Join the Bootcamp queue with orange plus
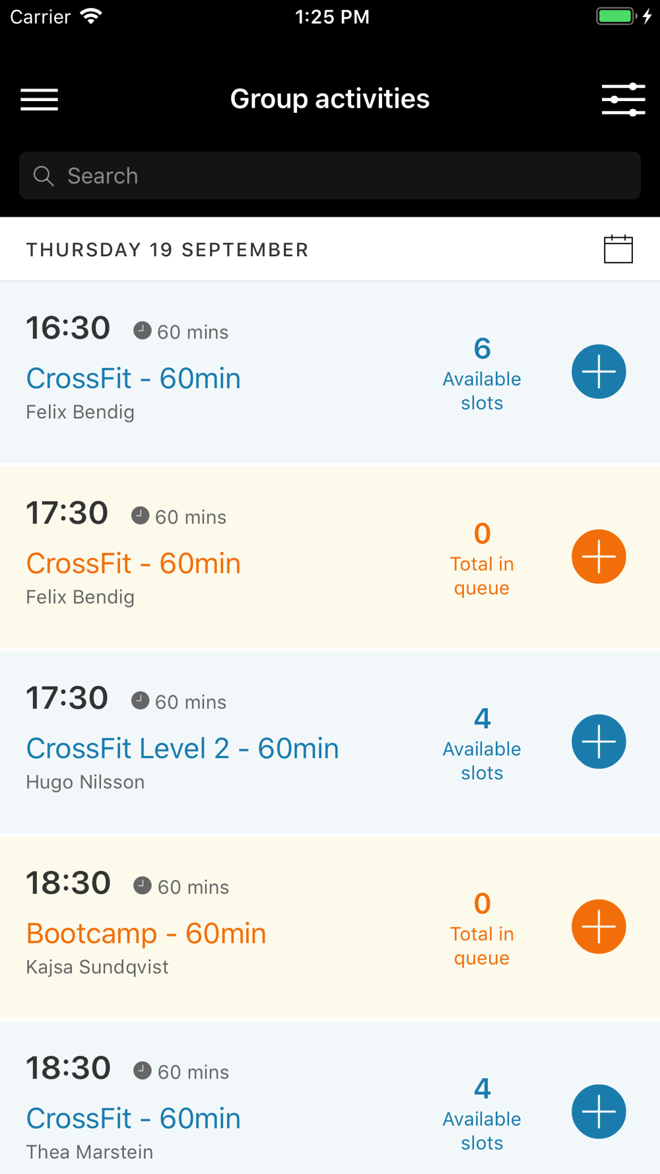The width and height of the screenshot is (660, 1174). pyautogui.click(x=599, y=926)
